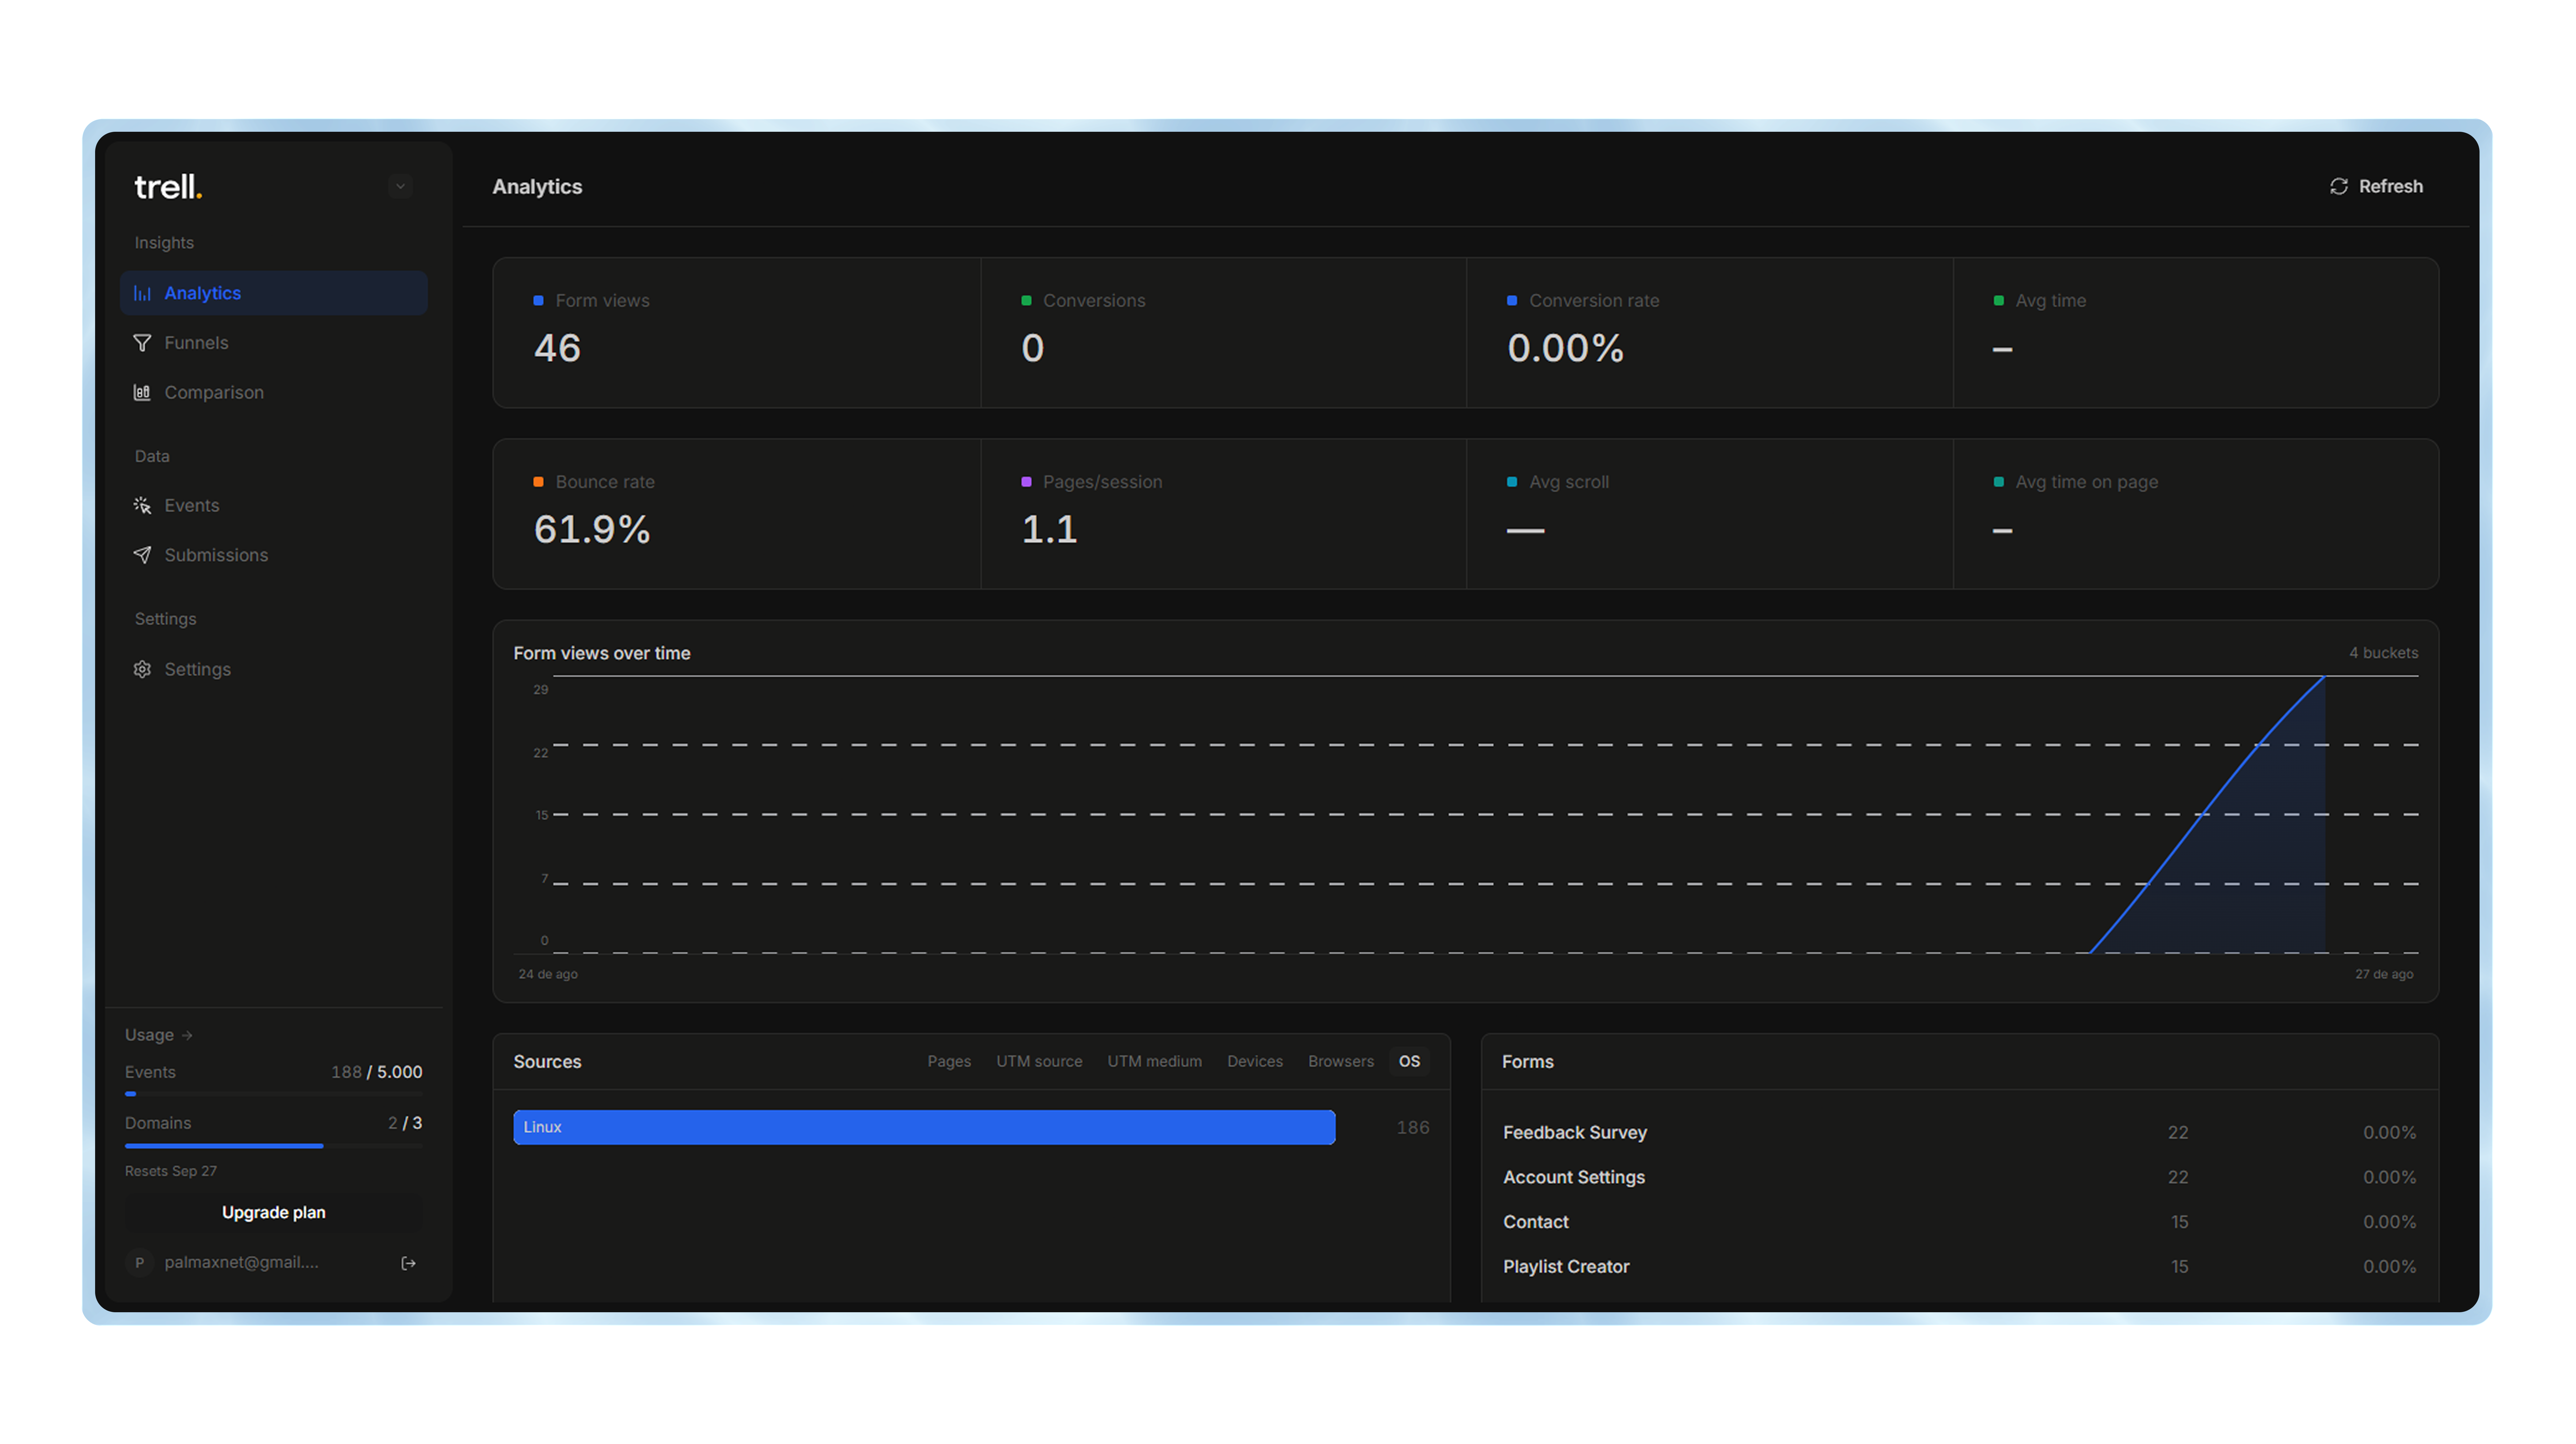Click the 24 de ago axis label
The image size is (2576, 1444).
548,974
